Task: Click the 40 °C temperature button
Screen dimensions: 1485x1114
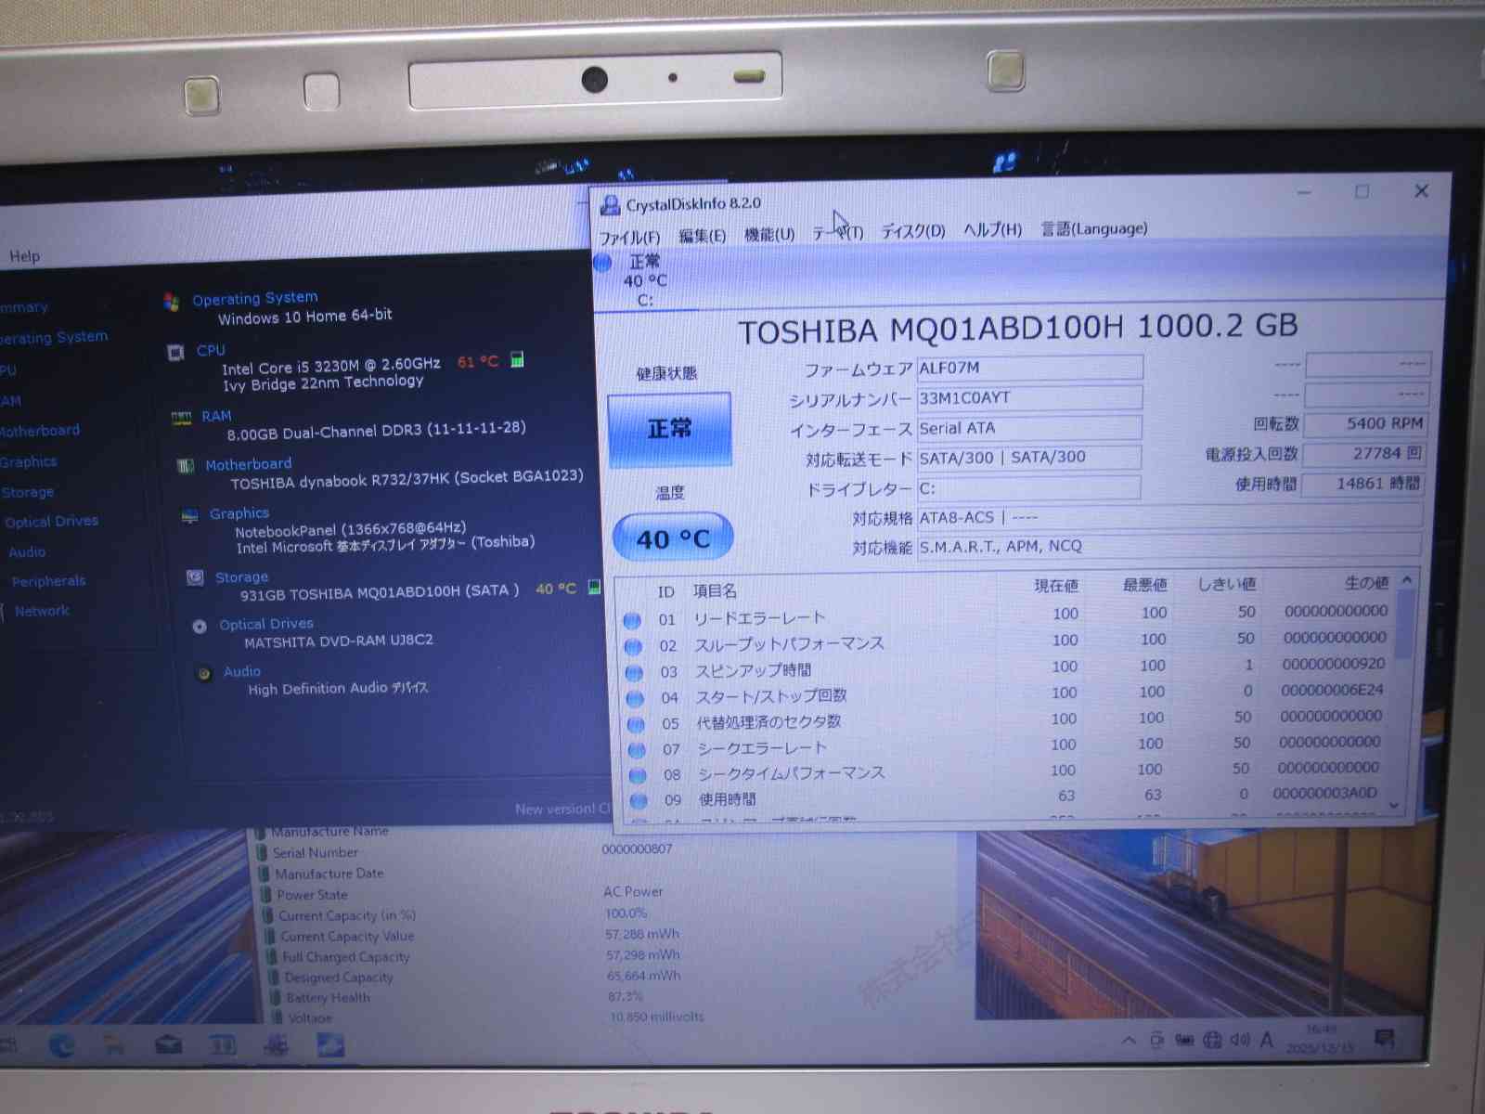Action: (x=673, y=538)
